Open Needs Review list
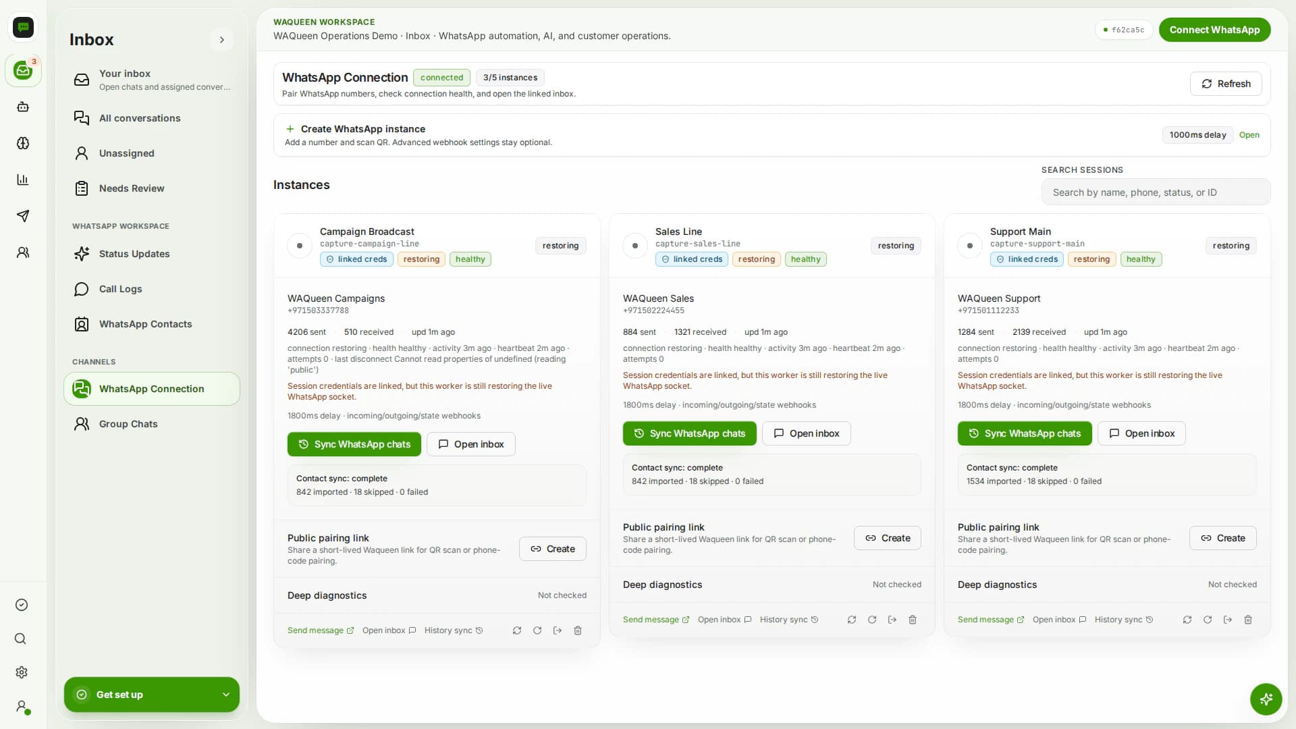Screen dimensions: 1296x729 coord(152,188)
